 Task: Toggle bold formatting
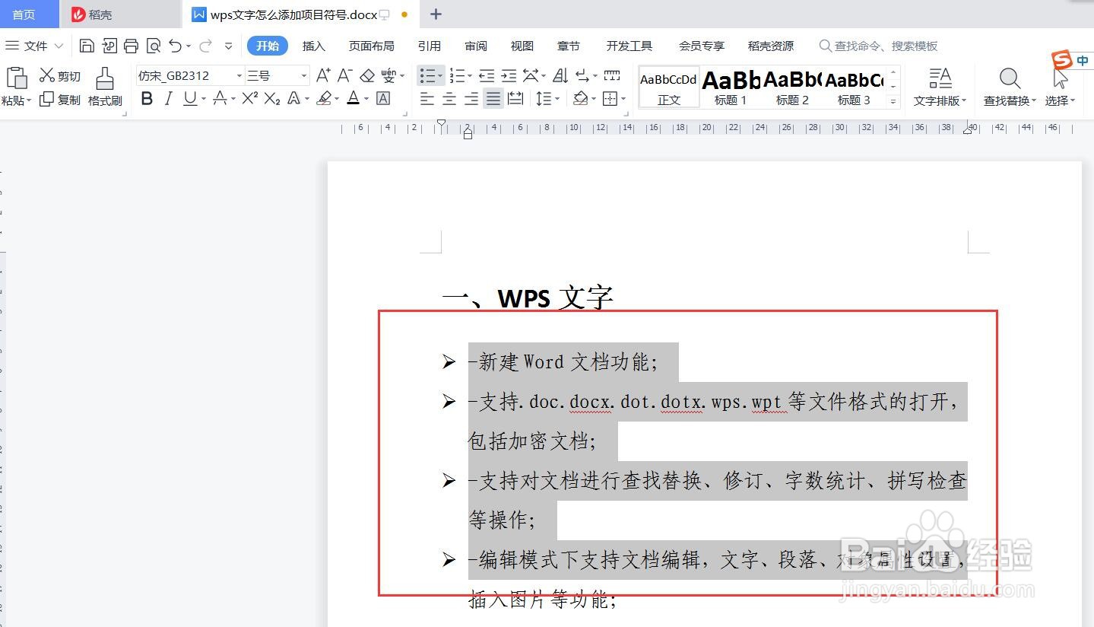[x=147, y=98]
